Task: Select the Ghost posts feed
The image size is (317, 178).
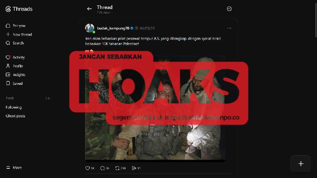Action: 15,116
